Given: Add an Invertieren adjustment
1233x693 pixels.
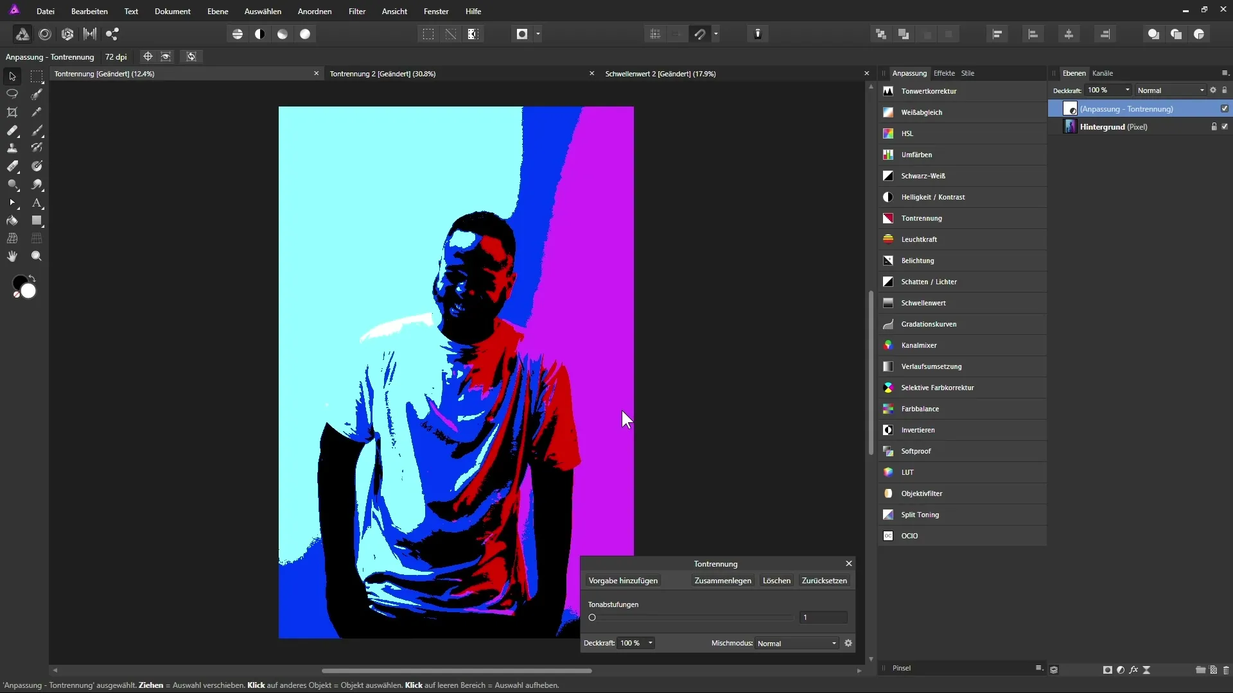Looking at the screenshot, I should click(x=962, y=430).
